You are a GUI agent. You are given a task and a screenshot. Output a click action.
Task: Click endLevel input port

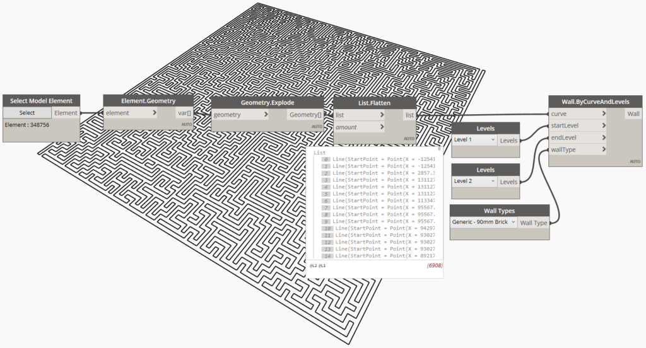click(578, 137)
